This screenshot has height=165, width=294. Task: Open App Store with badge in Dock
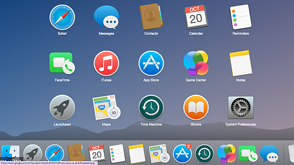point(182,154)
